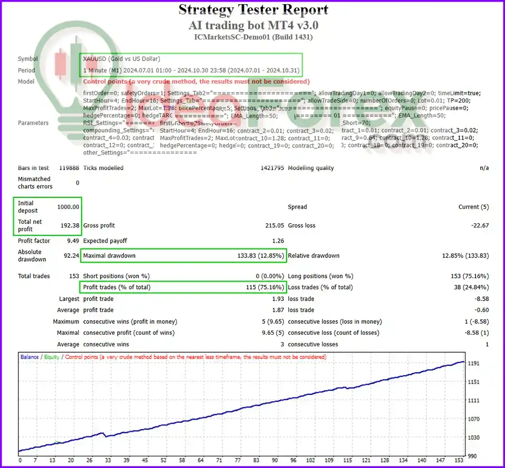Select the "215.05" gross profit value
Viewport: 505px width, 468px height.
(x=275, y=226)
